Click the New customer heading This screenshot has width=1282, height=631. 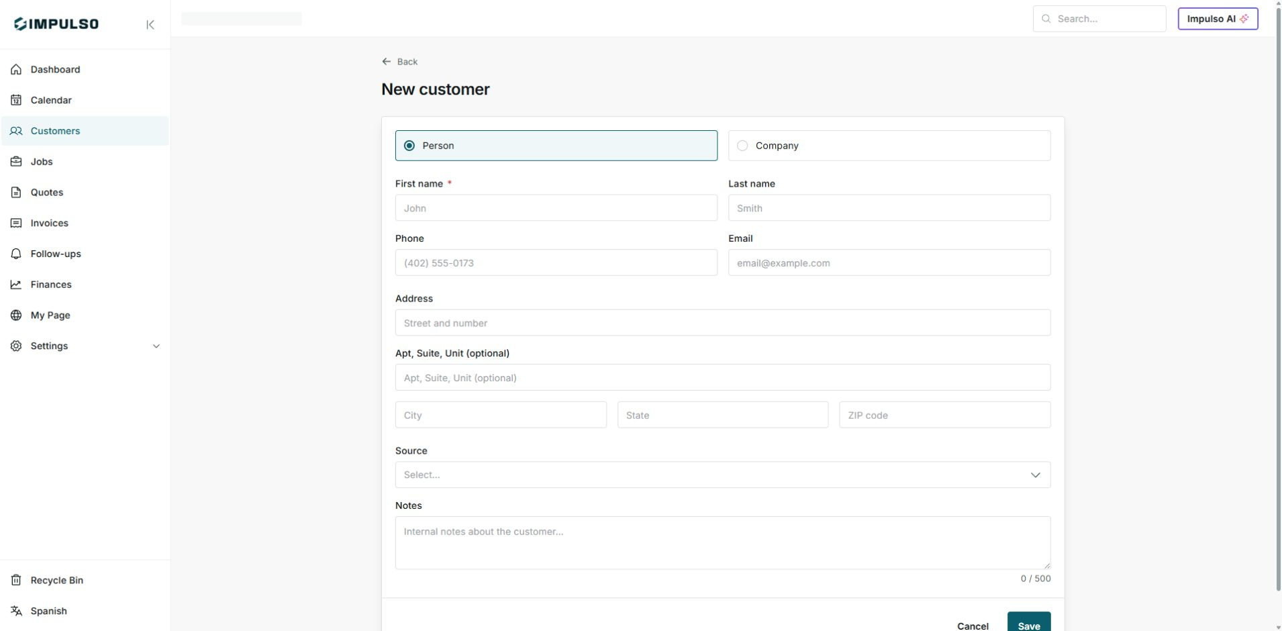pyautogui.click(x=436, y=90)
